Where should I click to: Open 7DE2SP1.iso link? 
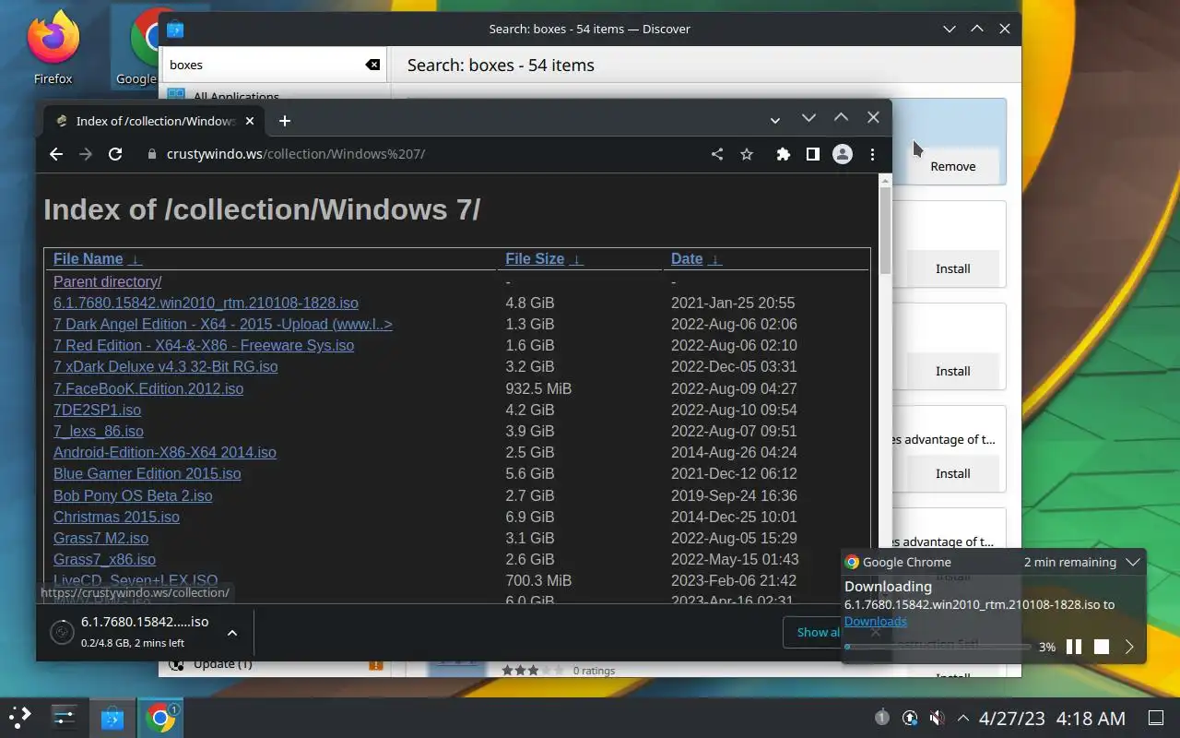[97, 410]
